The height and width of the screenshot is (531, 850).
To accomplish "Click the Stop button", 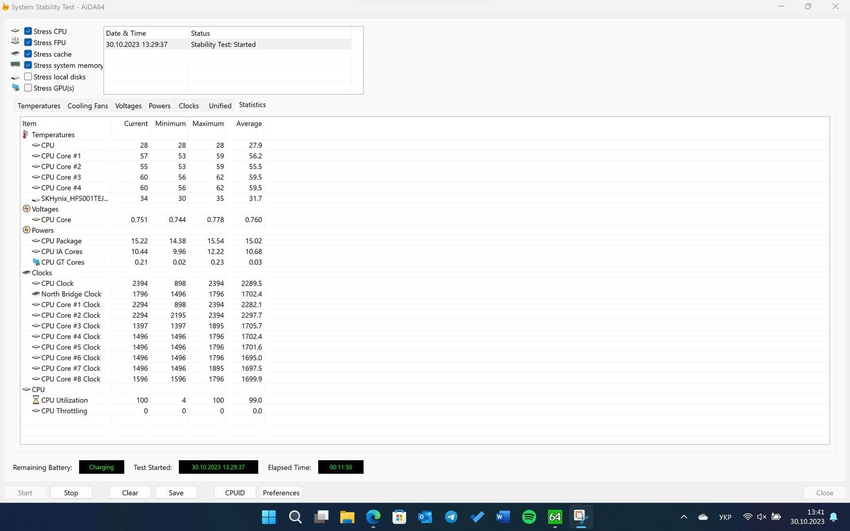I will point(71,493).
